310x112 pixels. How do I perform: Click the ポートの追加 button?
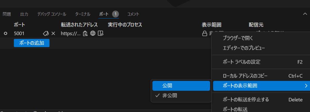32,43
